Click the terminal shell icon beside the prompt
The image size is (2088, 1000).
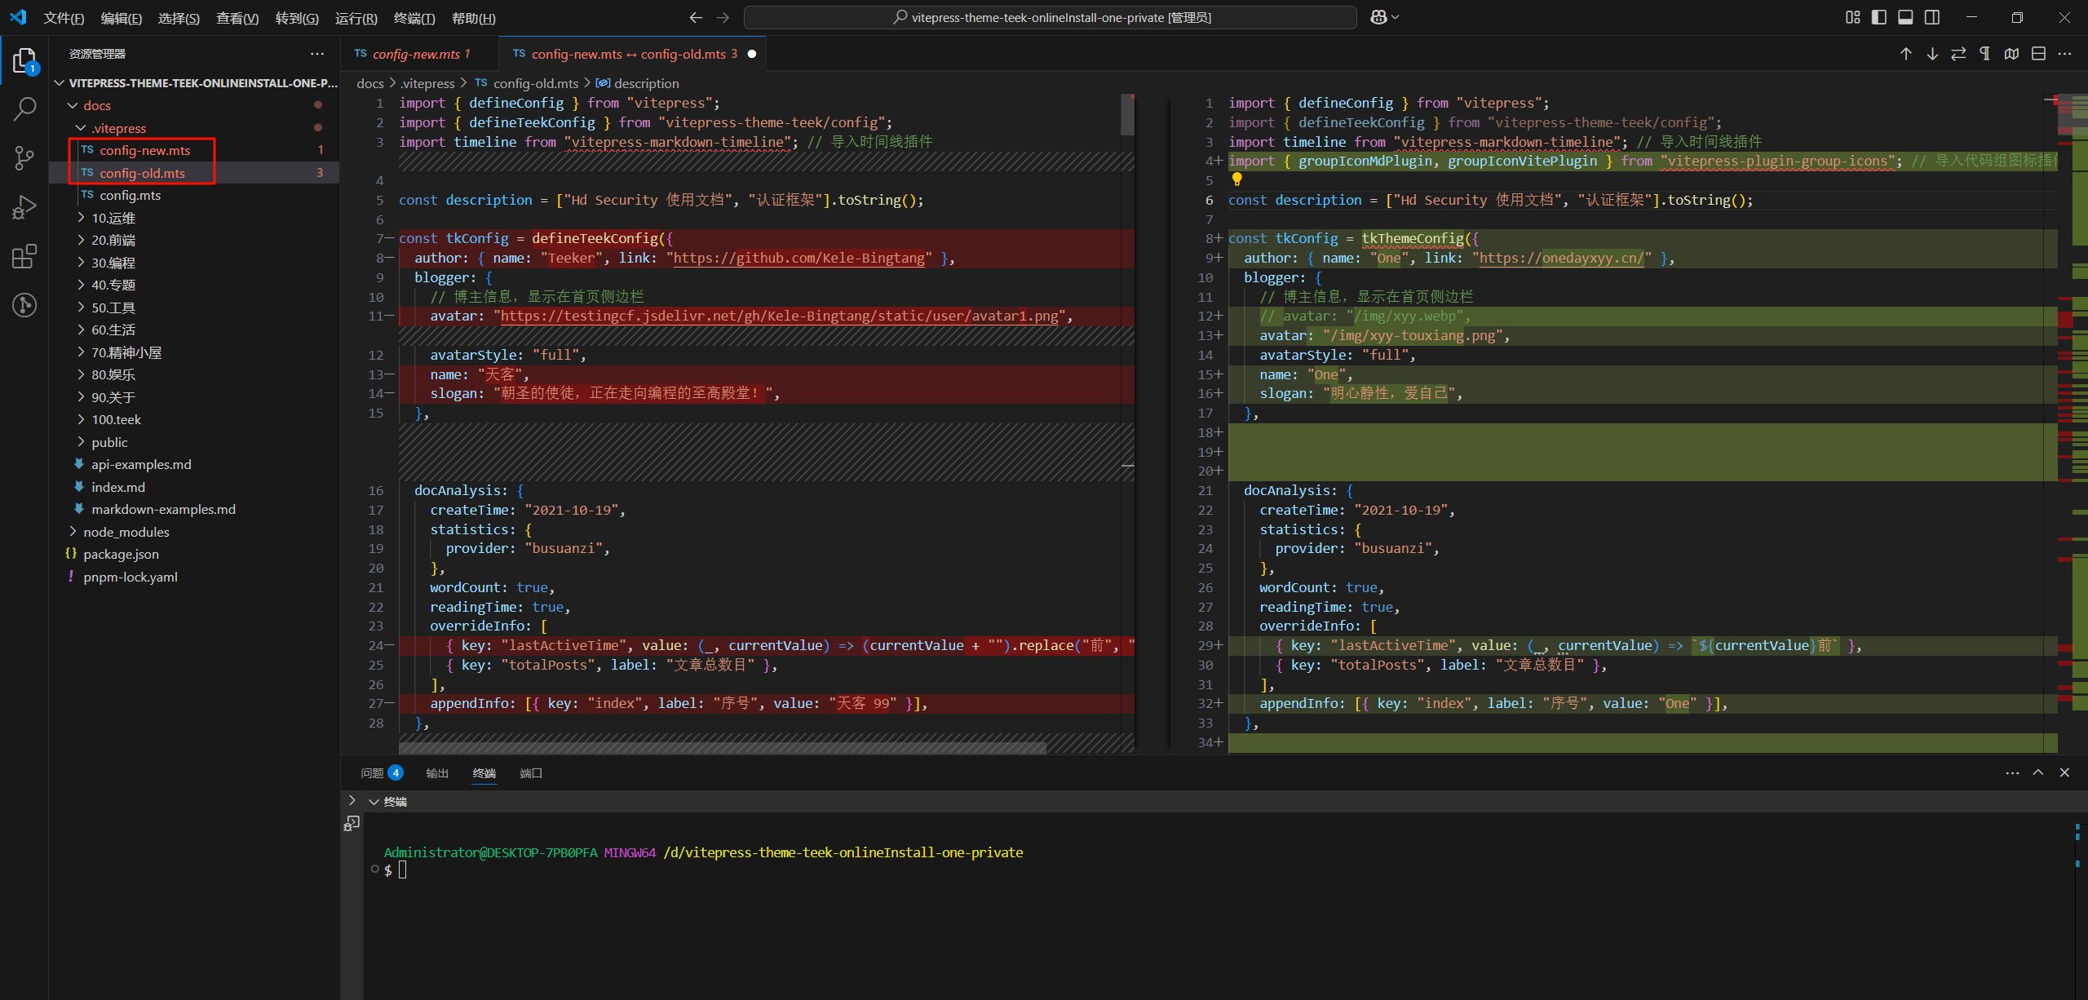click(x=352, y=824)
